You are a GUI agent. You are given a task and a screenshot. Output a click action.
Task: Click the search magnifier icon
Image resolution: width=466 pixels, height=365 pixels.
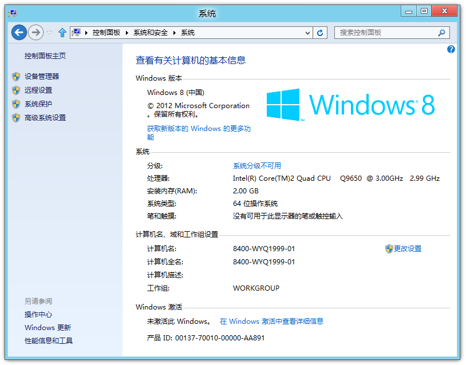click(x=441, y=33)
